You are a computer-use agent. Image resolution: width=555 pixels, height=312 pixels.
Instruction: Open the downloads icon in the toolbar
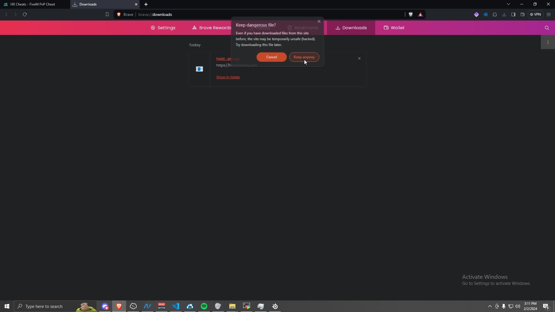coord(504,14)
